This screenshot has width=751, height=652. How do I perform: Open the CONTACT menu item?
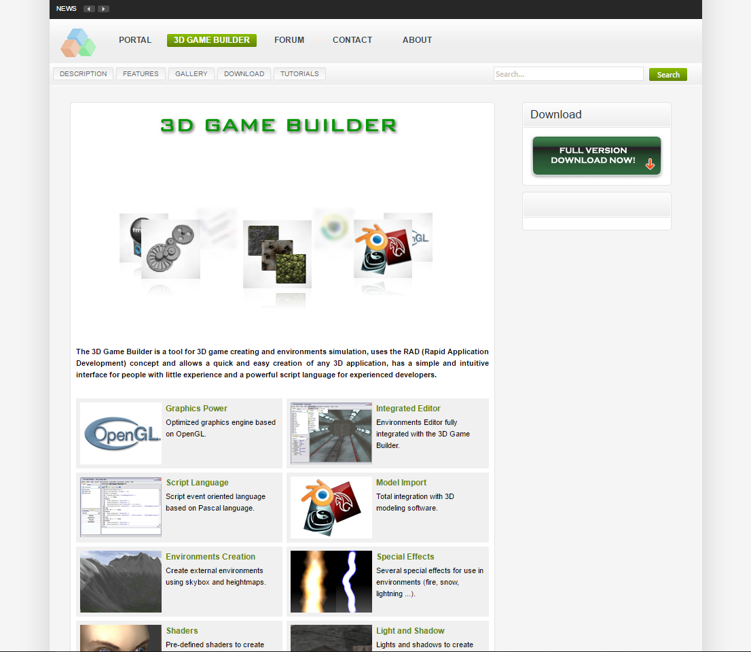pyautogui.click(x=352, y=40)
